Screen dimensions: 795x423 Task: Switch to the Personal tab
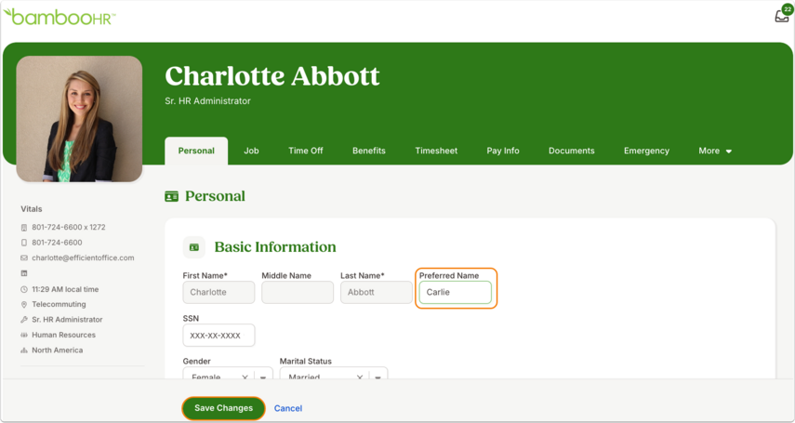(196, 151)
